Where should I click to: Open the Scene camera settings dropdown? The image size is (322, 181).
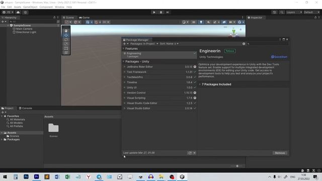coord(232,22)
